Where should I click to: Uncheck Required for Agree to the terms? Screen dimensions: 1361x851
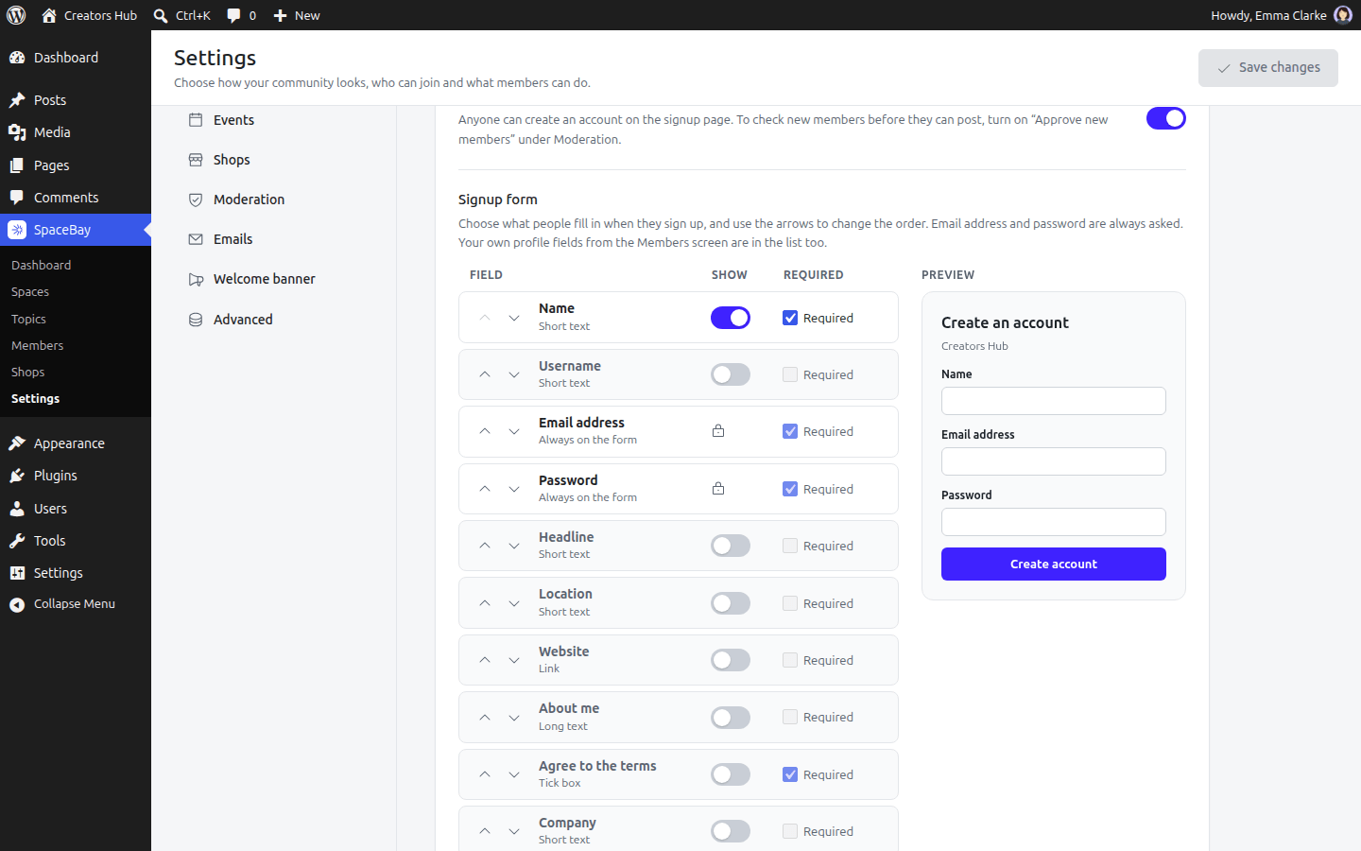pos(790,774)
